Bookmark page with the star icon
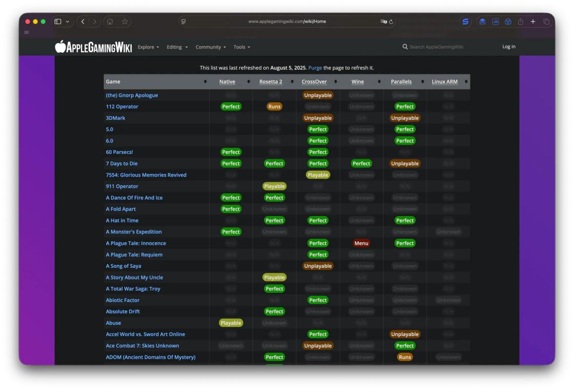The height and width of the screenshot is (390, 574). pos(125,22)
